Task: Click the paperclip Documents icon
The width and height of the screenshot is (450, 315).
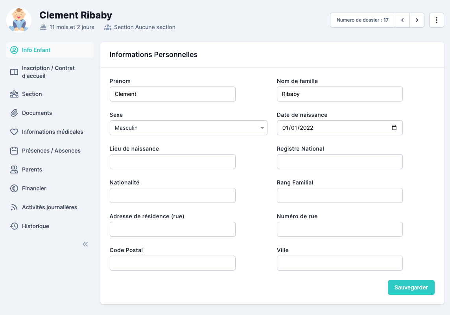Action: click(14, 113)
